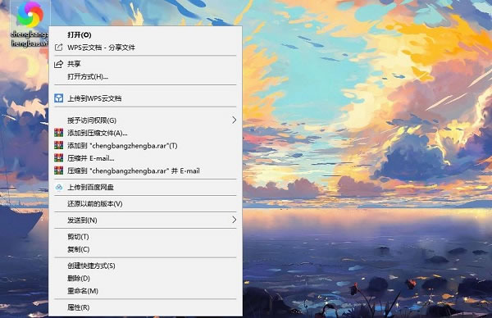Image resolution: width=492 pixels, height=318 pixels.
Task: Click WinRAR icon next to 添加到压缩文件(A)
Action: (x=59, y=133)
